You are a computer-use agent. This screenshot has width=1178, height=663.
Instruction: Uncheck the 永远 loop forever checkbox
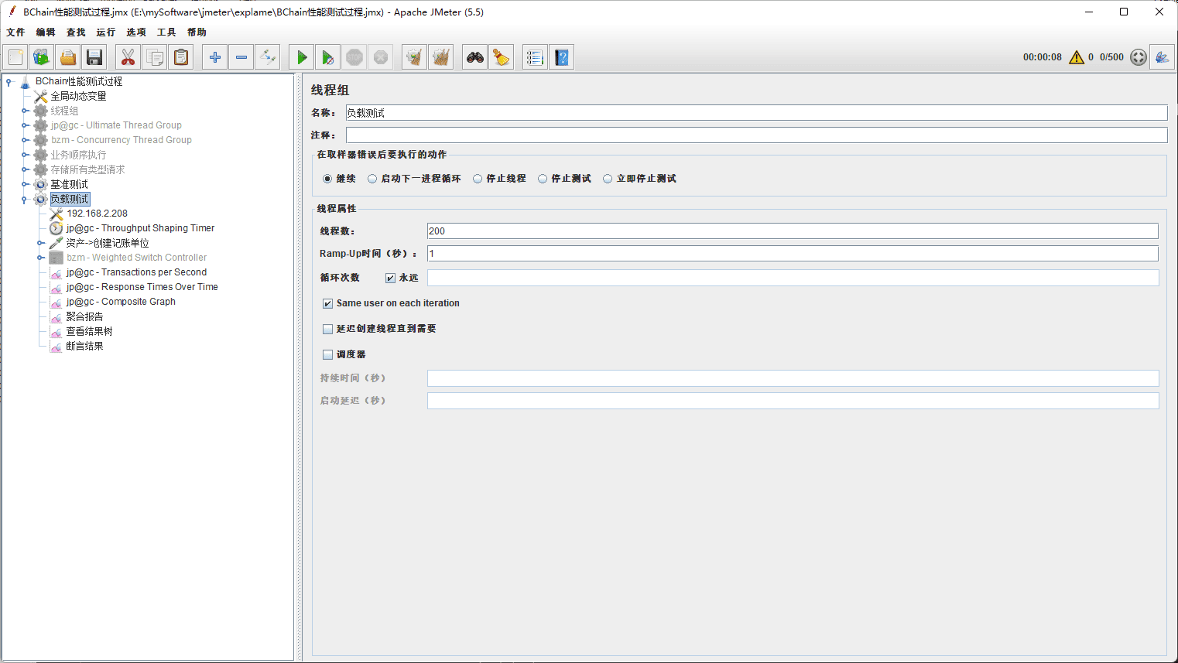point(390,278)
